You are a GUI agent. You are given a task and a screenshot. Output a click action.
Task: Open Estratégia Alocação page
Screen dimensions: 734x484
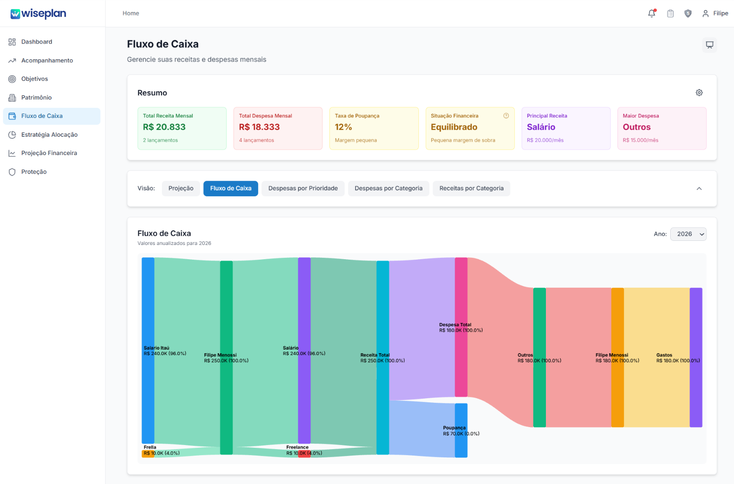[52, 135]
